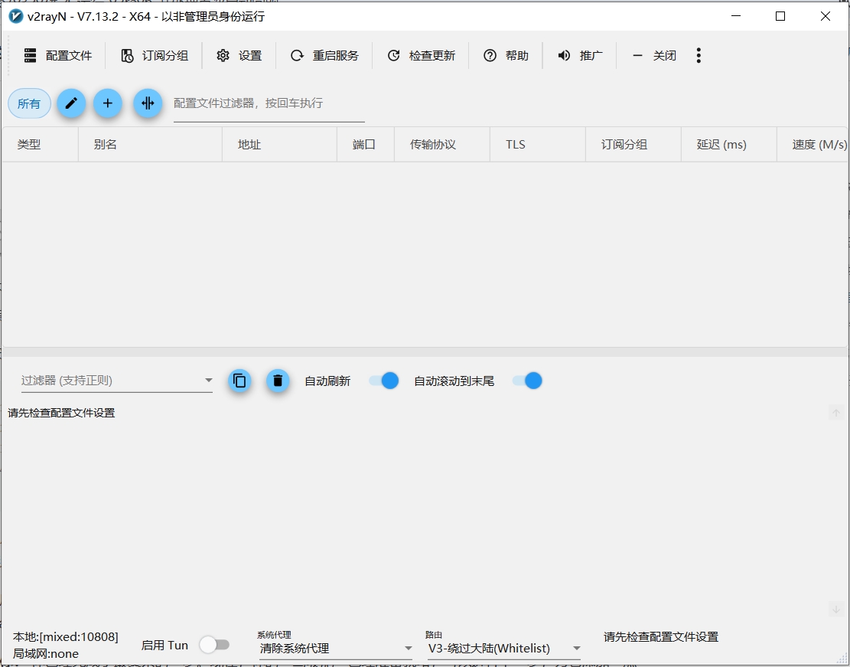Restart services via 重启服务
This screenshot has height=667, width=850.
pos(324,54)
